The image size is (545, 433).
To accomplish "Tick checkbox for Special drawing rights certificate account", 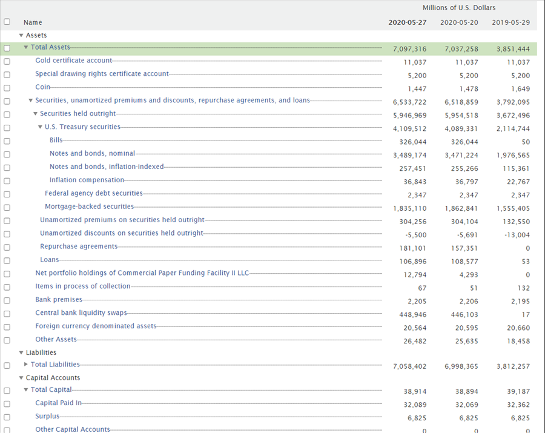I will coord(7,74).
